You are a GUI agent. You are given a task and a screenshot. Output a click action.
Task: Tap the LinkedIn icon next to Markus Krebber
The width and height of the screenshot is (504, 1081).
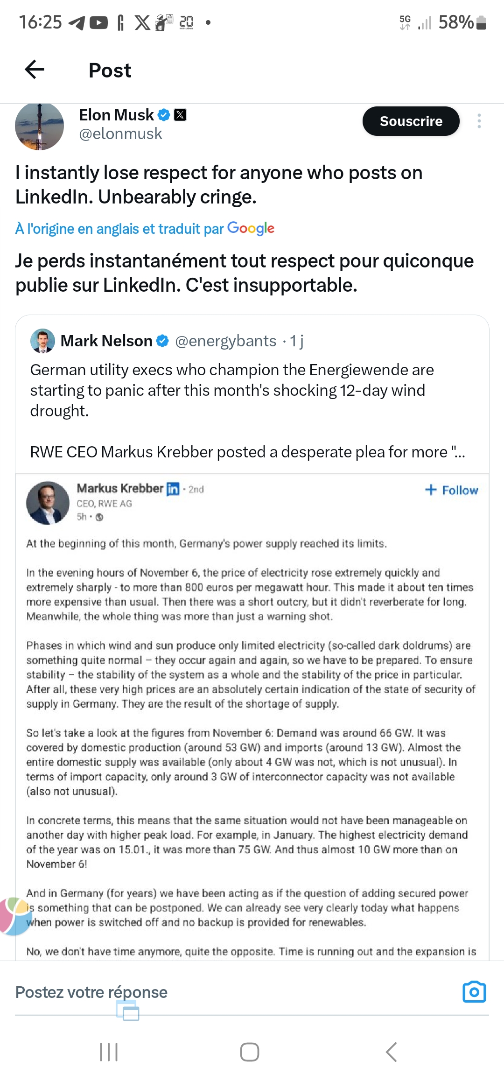pos(173,489)
